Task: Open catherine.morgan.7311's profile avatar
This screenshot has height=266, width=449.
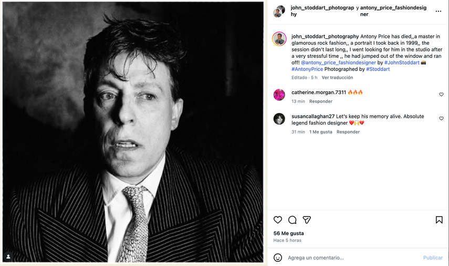Action: pos(279,95)
